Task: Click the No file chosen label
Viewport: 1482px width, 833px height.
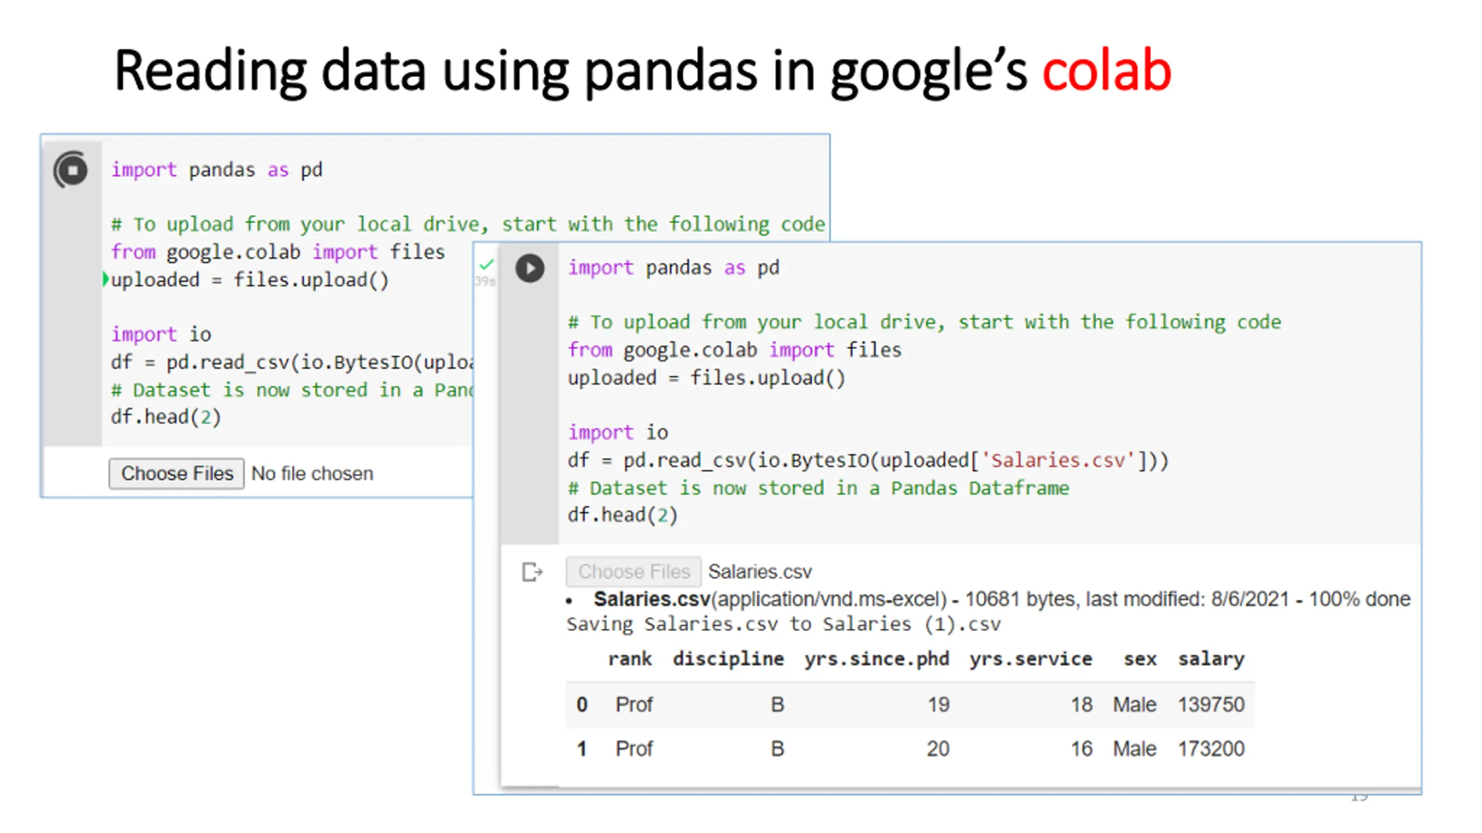Action: [312, 473]
